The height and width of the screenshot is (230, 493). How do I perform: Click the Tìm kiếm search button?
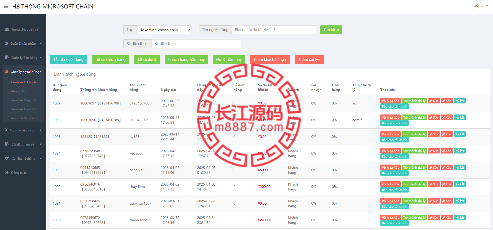[x=331, y=30]
